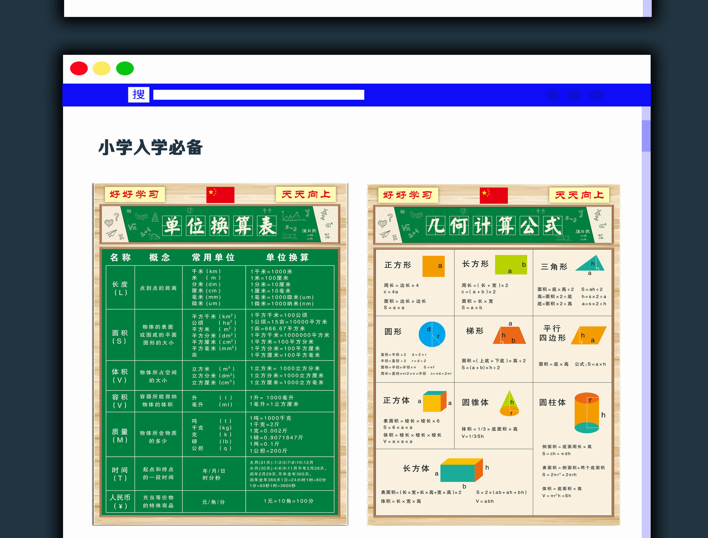The height and width of the screenshot is (538, 708).
Task: Click the yellow cube icon next to 正方体
Action: coord(434,402)
